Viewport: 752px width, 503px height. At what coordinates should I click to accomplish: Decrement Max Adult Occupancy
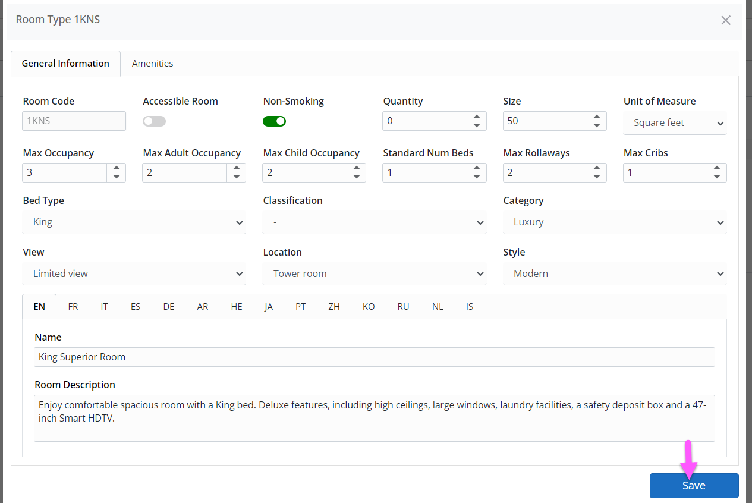tap(236, 177)
